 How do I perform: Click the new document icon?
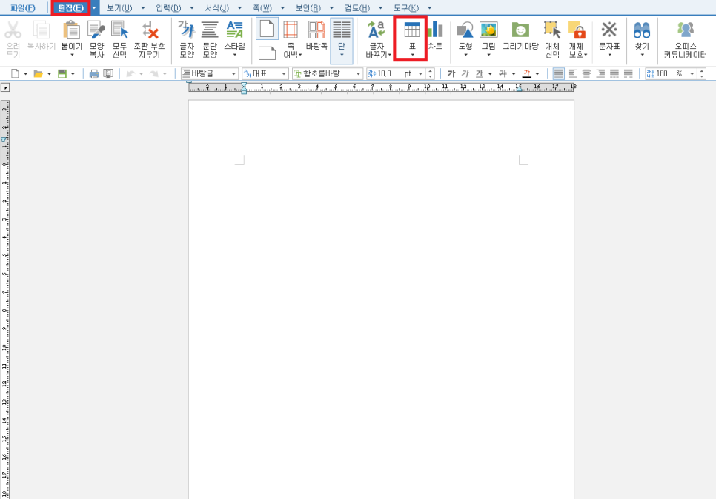click(15, 73)
